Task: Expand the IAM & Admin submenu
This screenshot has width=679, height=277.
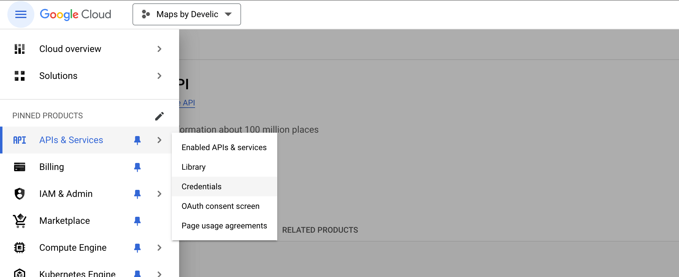Action: pos(159,194)
